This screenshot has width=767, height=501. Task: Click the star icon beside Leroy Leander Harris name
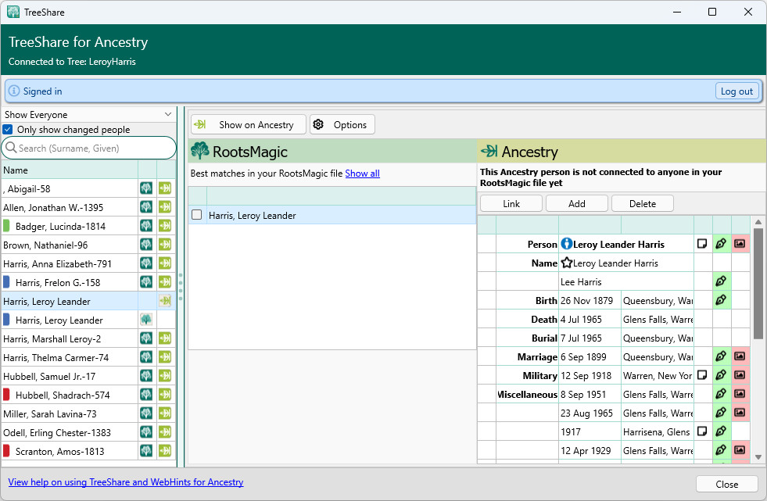(566, 263)
